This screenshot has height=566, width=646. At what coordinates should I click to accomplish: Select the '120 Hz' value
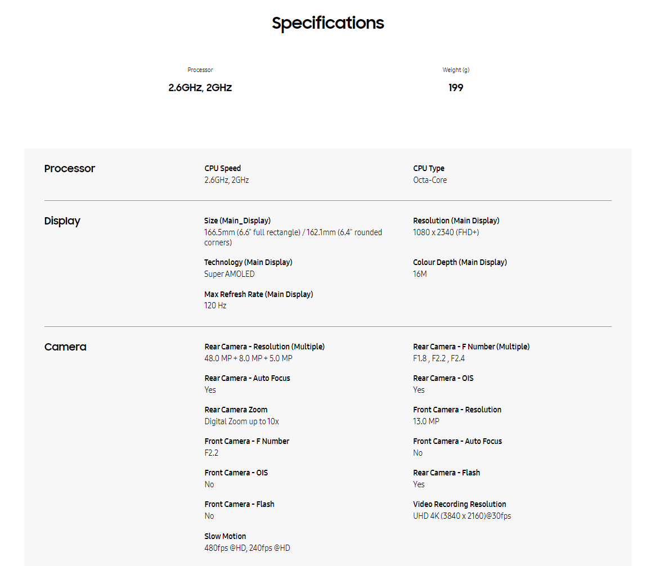coord(215,306)
